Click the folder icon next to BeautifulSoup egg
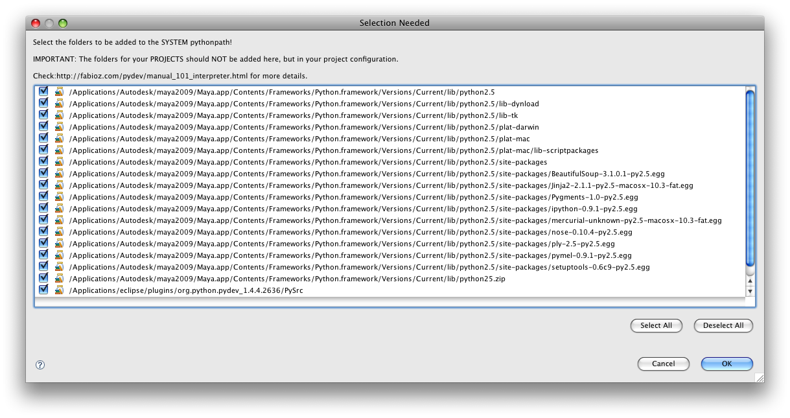The image size is (790, 418). click(58, 173)
